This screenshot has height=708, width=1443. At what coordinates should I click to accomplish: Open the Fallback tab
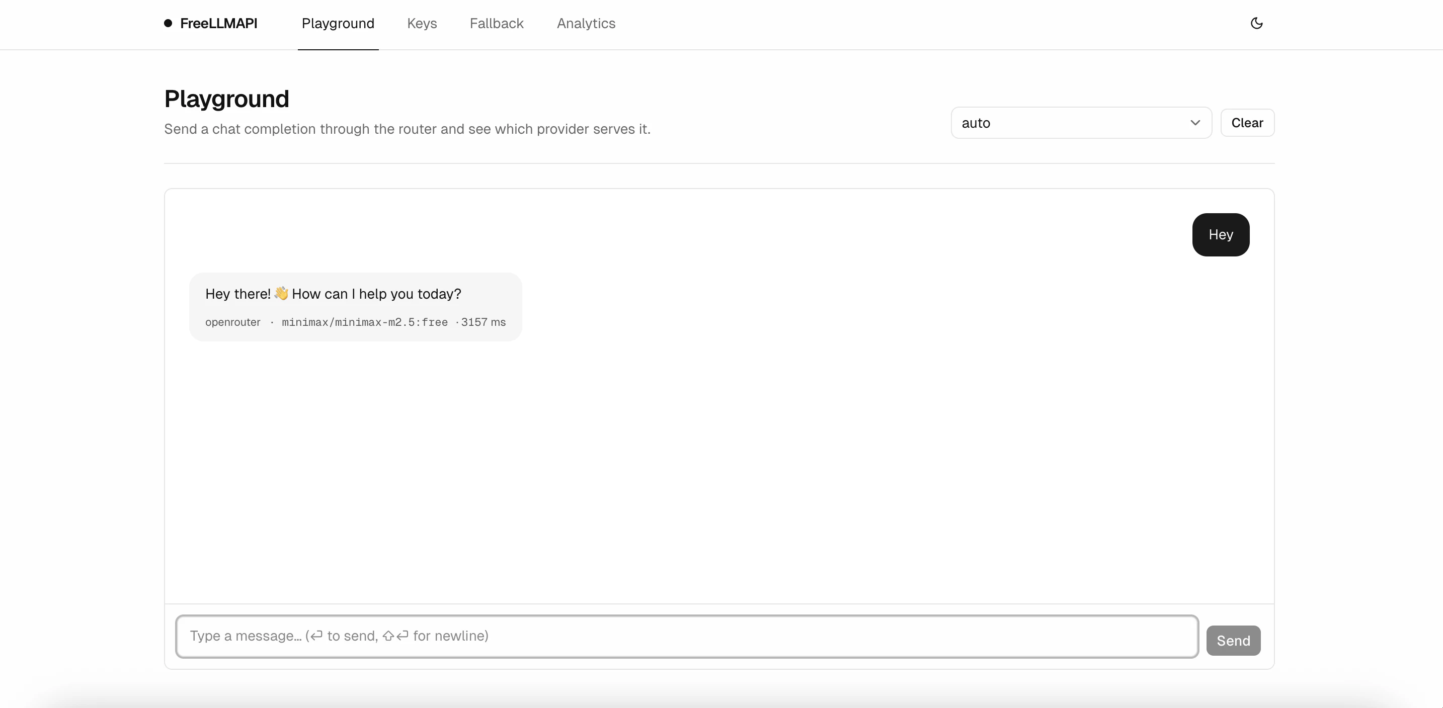point(496,23)
